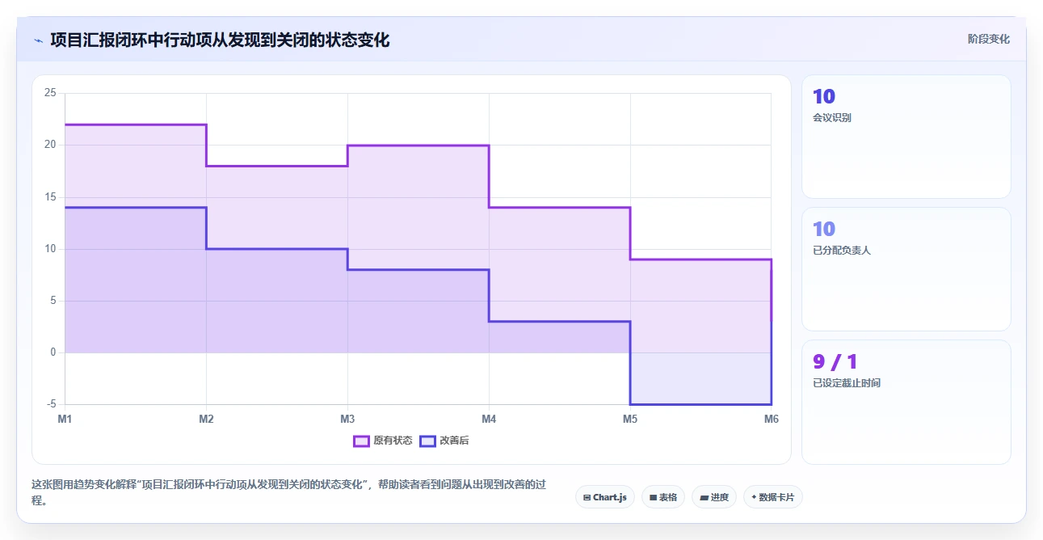Click the -5 y-axis tick label
This screenshot has height=540, width=1043.
tap(52, 404)
